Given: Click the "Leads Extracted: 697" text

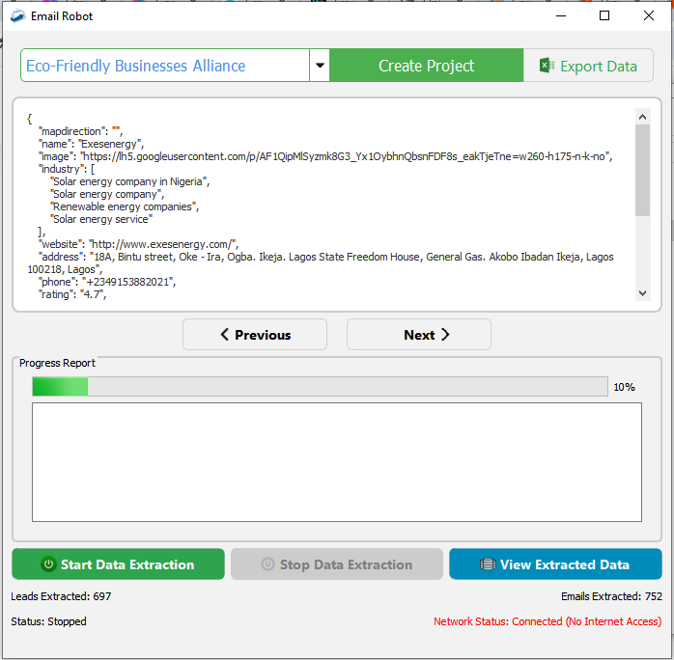Looking at the screenshot, I should point(61,596).
